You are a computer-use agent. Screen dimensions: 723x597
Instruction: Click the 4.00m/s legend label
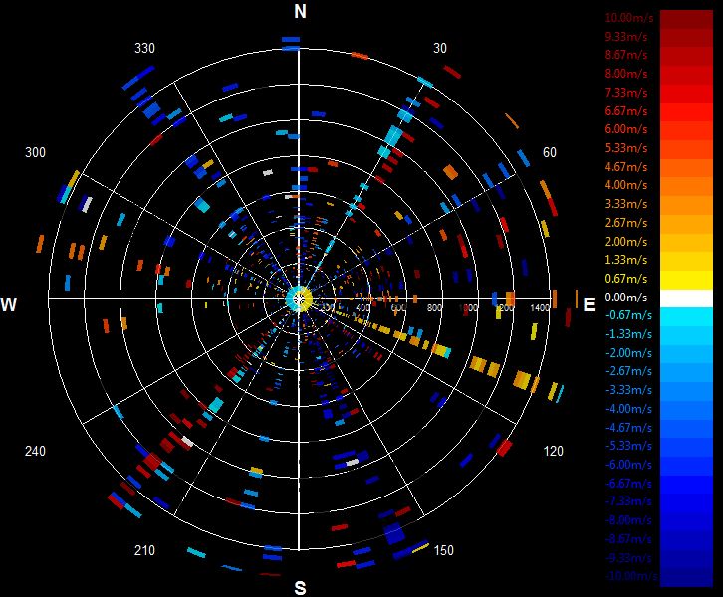(x=626, y=185)
